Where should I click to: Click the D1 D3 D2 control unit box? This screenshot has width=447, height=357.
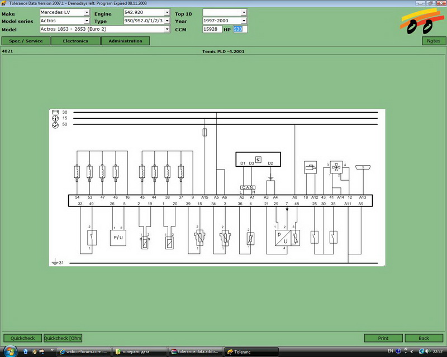pyautogui.click(x=258, y=160)
